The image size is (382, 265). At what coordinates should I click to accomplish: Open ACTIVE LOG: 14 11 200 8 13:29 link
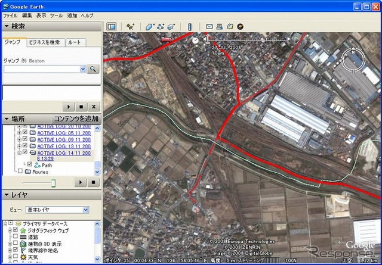tap(64, 156)
